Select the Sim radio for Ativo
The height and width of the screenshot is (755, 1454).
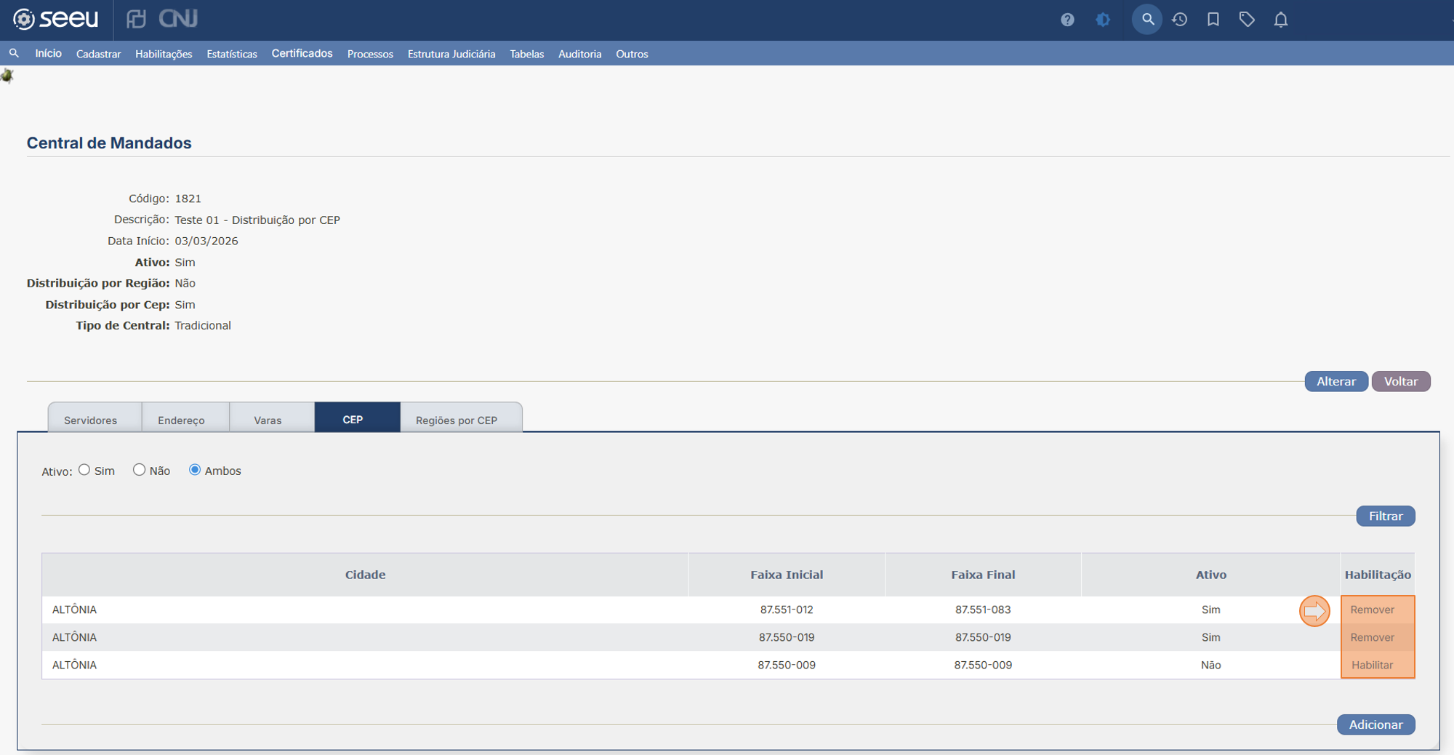coord(84,470)
